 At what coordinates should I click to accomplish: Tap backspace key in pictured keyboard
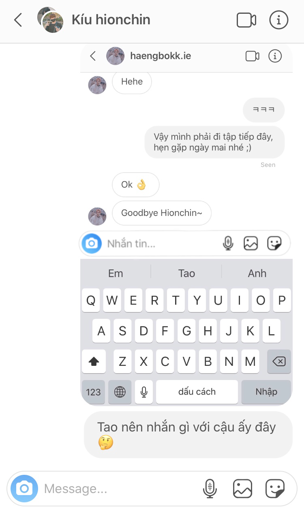pos(279,361)
